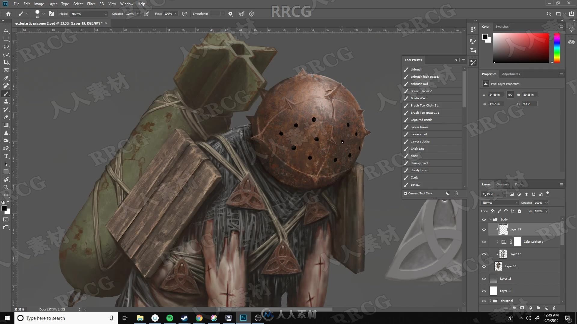Select the Eraser tool
577x324 pixels.
pyautogui.click(x=6, y=117)
